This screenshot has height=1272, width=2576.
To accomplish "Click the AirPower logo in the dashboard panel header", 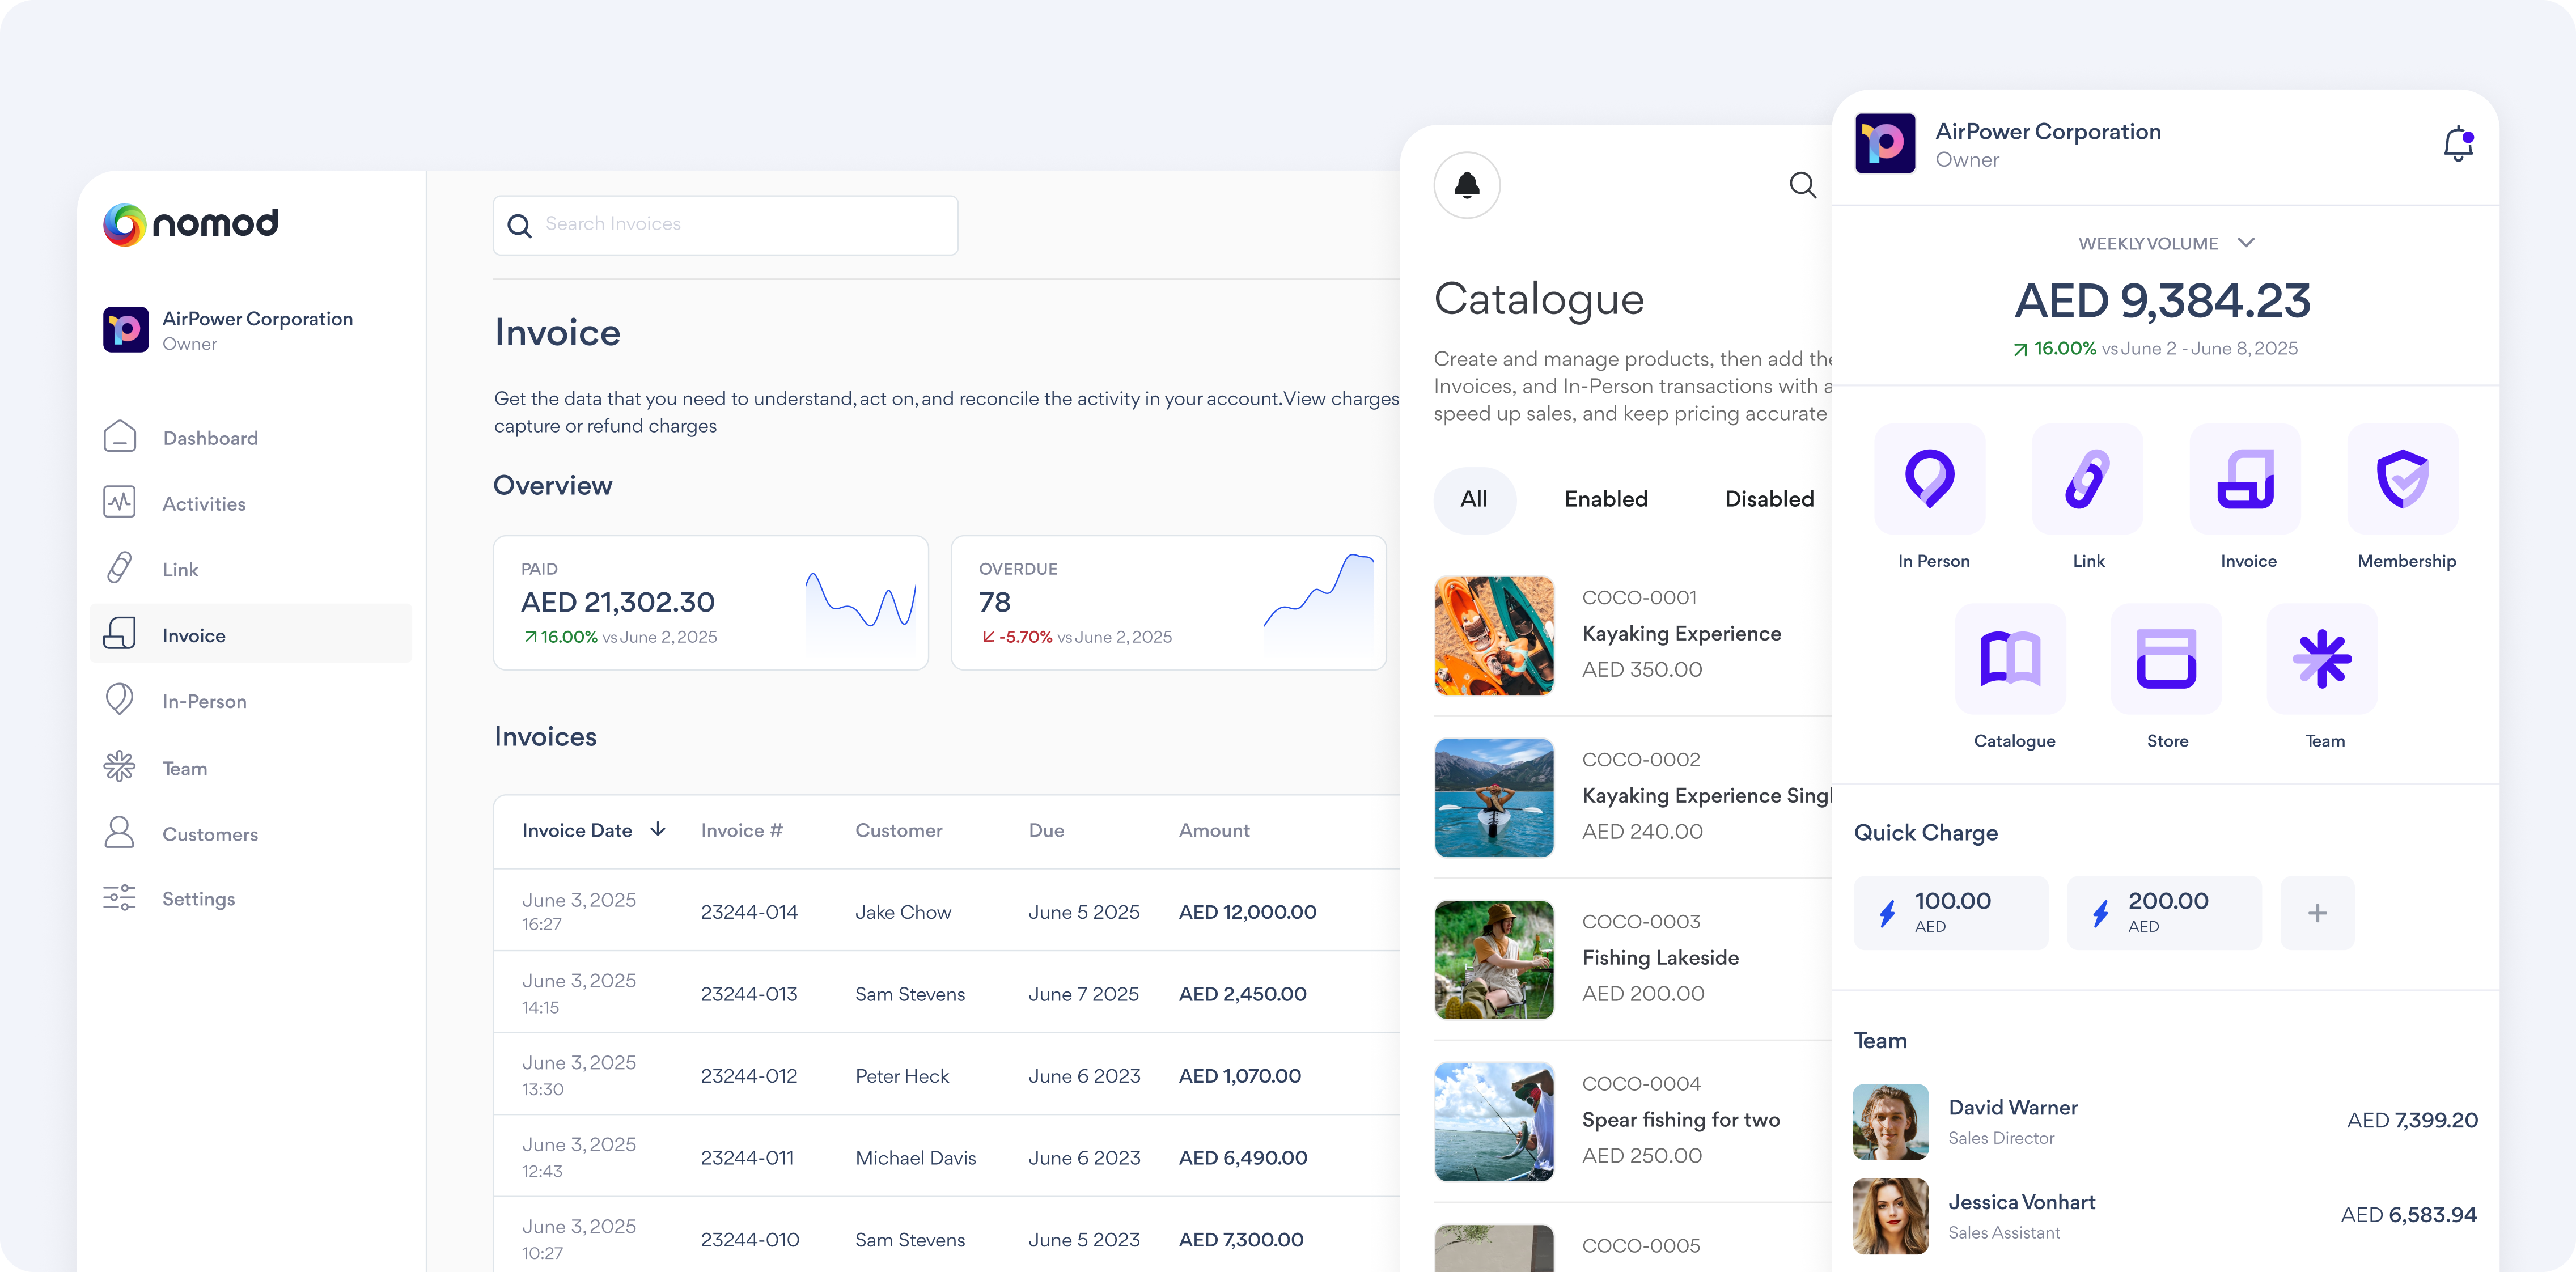I will 1885,143.
